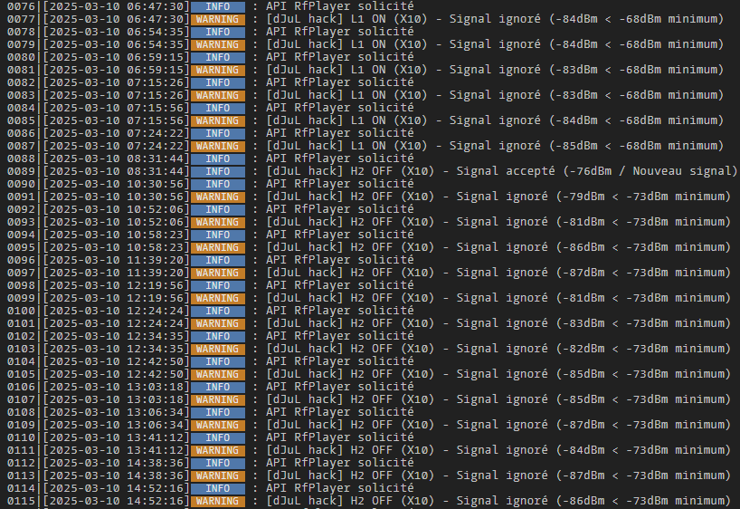The height and width of the screenshot is (509, 740).
Task: Click timestamp 12:42:50 on line 0104
Action: pos(116,361)
